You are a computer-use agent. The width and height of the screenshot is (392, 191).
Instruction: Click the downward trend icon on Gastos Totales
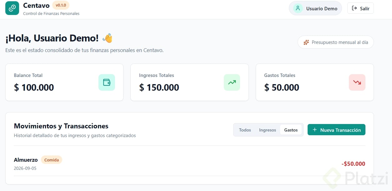[357, 82]
